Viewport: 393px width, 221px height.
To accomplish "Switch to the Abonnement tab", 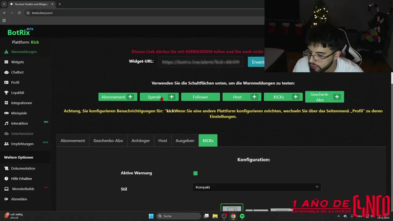I will click(x=73, y=140).
